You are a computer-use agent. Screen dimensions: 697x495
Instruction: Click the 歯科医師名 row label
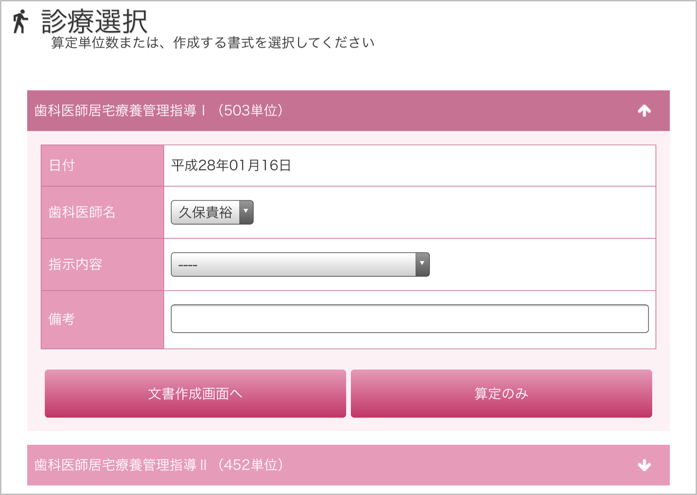[x=82, y=212]
